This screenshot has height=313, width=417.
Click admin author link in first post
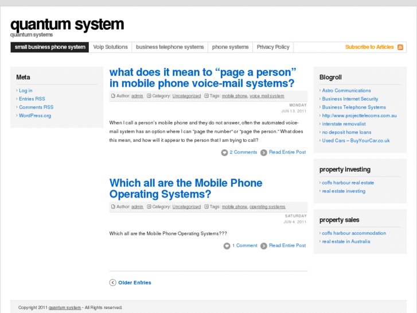(137, 96)
